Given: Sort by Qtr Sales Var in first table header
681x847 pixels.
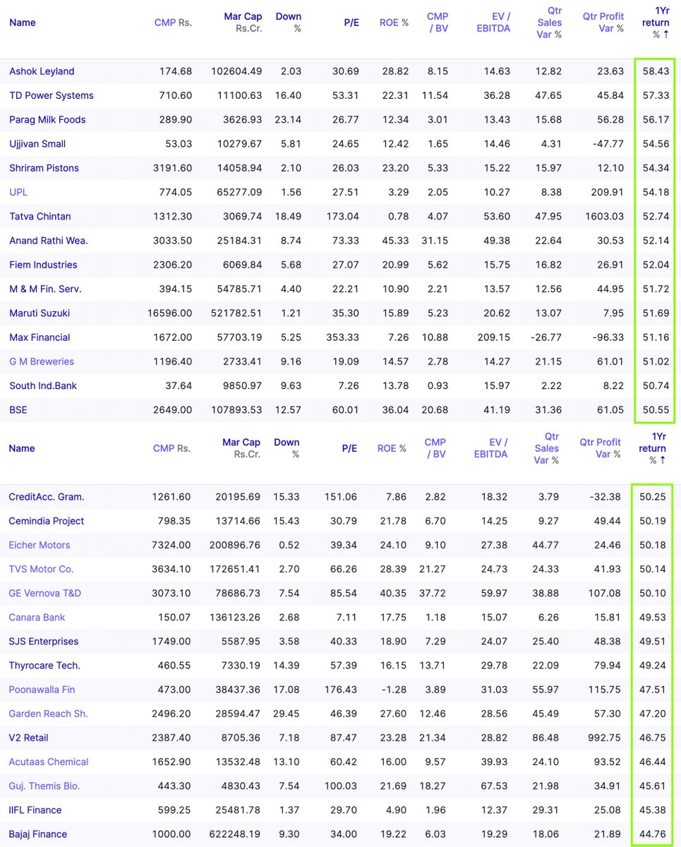Looking at the screenshot, I should [x=549, y=23].
